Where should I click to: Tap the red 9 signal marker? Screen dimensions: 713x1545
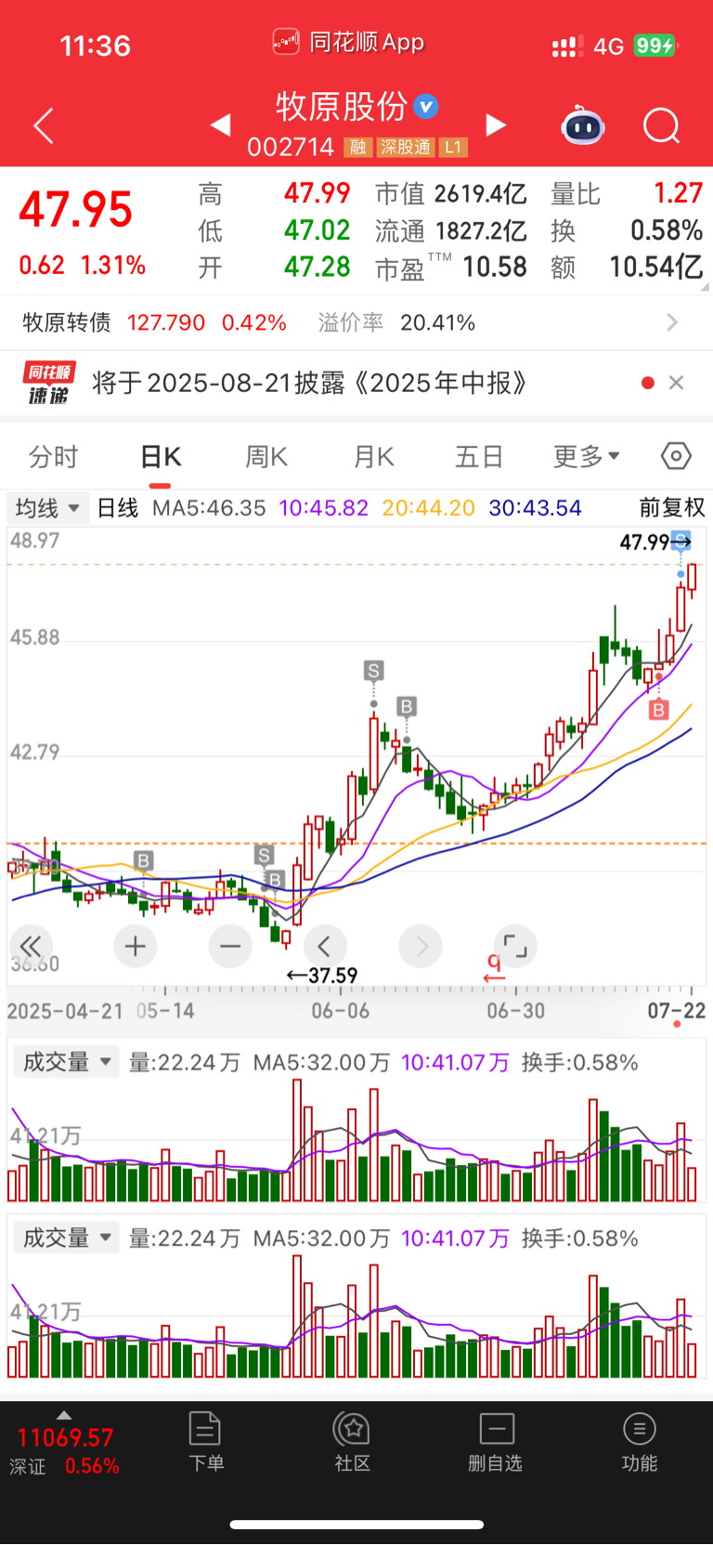click(494, 968)
